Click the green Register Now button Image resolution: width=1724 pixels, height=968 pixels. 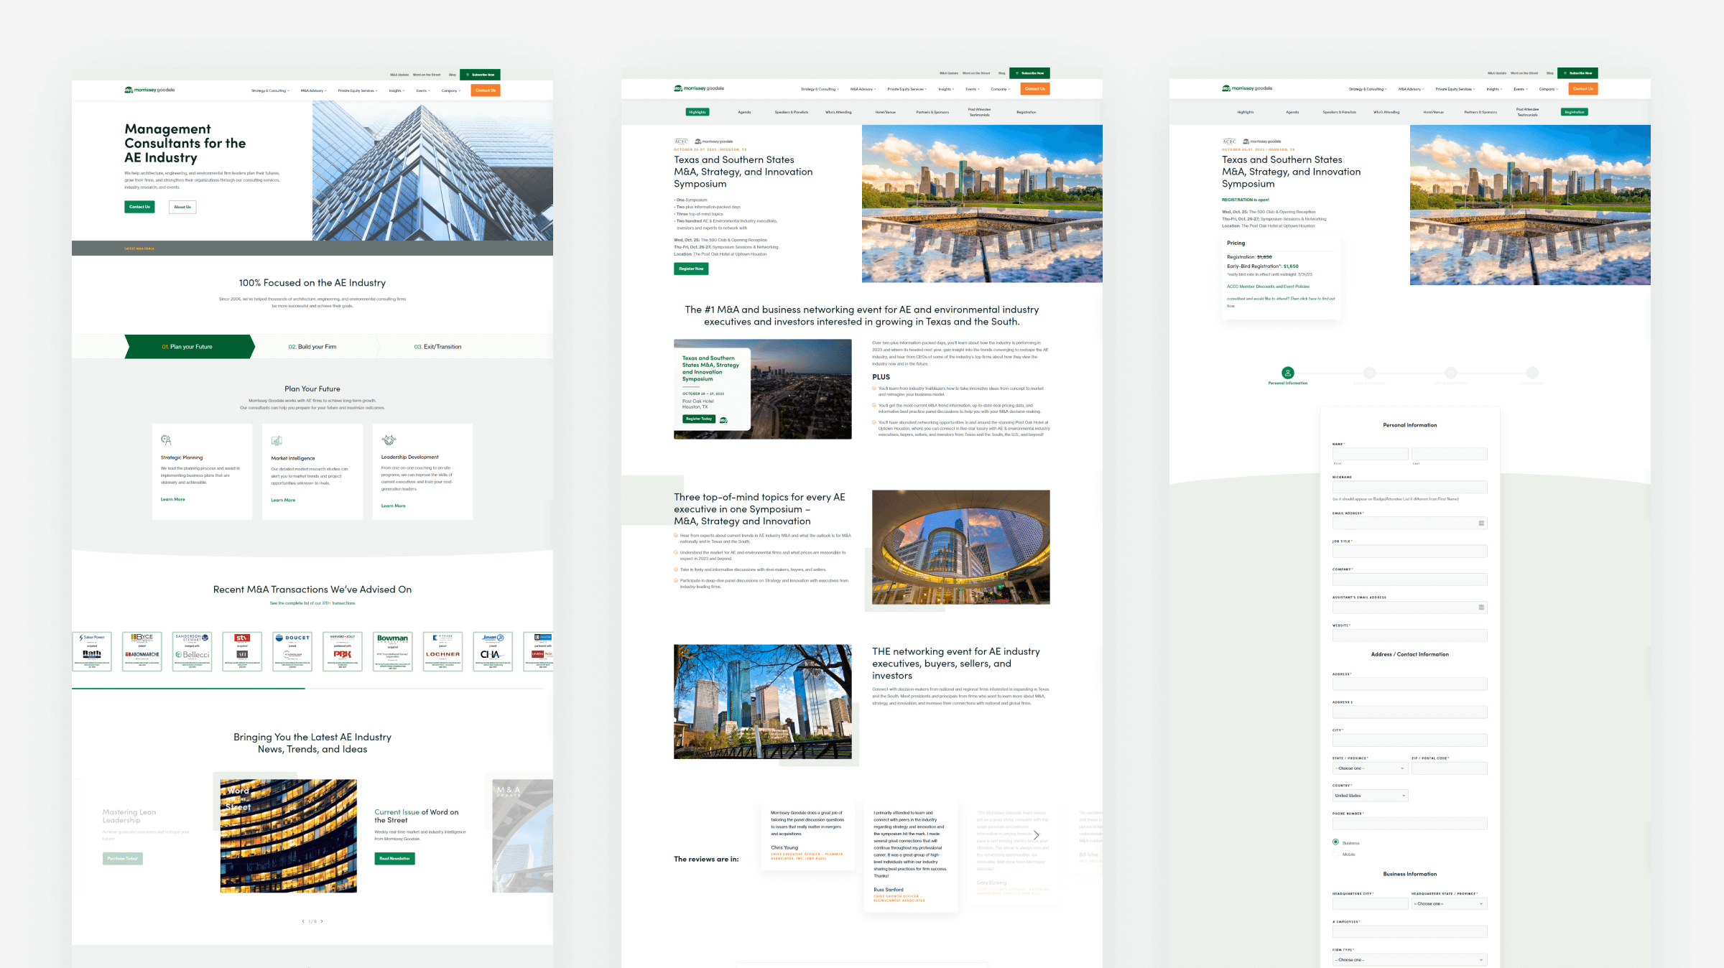[691, 269]
